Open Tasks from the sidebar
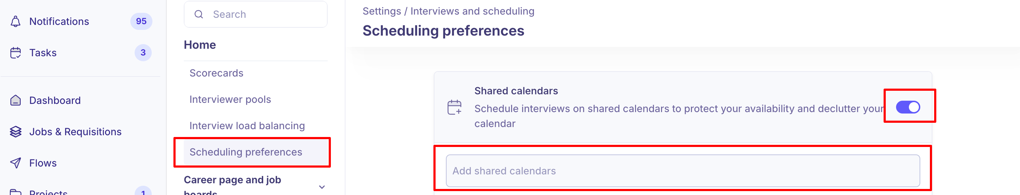 [43, 53]
